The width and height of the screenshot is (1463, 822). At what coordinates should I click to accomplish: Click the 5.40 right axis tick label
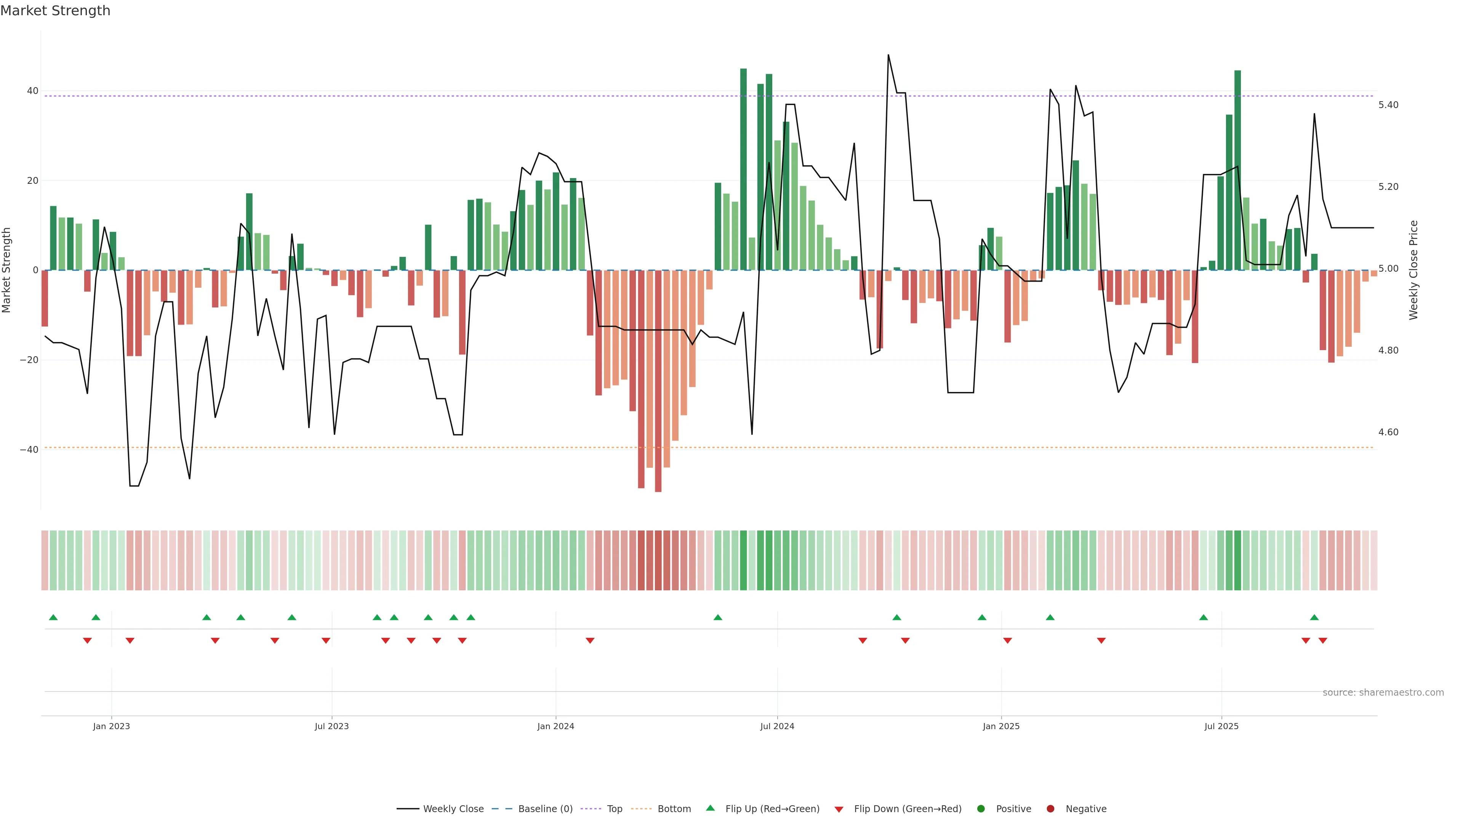[1388, 105]
